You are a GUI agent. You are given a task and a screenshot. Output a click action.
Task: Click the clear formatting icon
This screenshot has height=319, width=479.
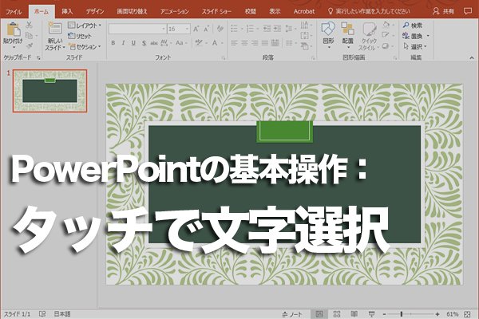pyautogui.click(x=220, y=29)
